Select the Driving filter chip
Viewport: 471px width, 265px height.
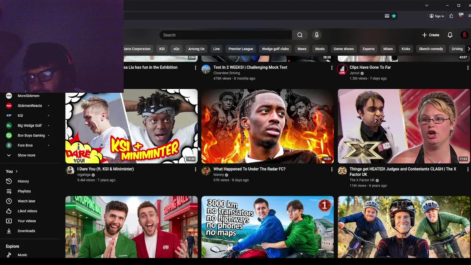coord(457,49)
